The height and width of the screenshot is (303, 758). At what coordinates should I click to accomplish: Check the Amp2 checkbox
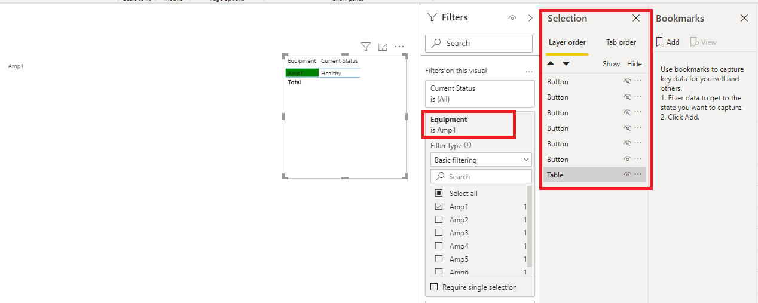(x=439, y=220)
